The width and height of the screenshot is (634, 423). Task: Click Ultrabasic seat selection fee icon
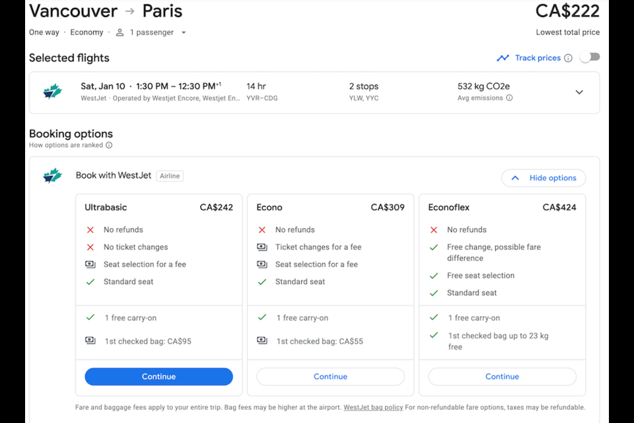pyautogui.click(x=90, y=264)
